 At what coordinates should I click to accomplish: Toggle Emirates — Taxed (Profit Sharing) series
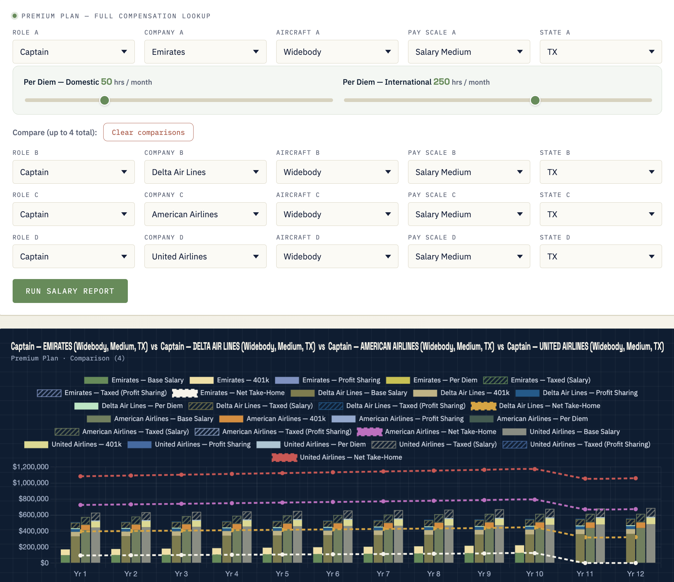(102, 393)
